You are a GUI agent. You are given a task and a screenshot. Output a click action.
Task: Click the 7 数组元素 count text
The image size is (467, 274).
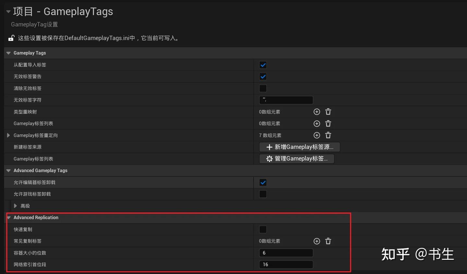(x=270, y=135)
